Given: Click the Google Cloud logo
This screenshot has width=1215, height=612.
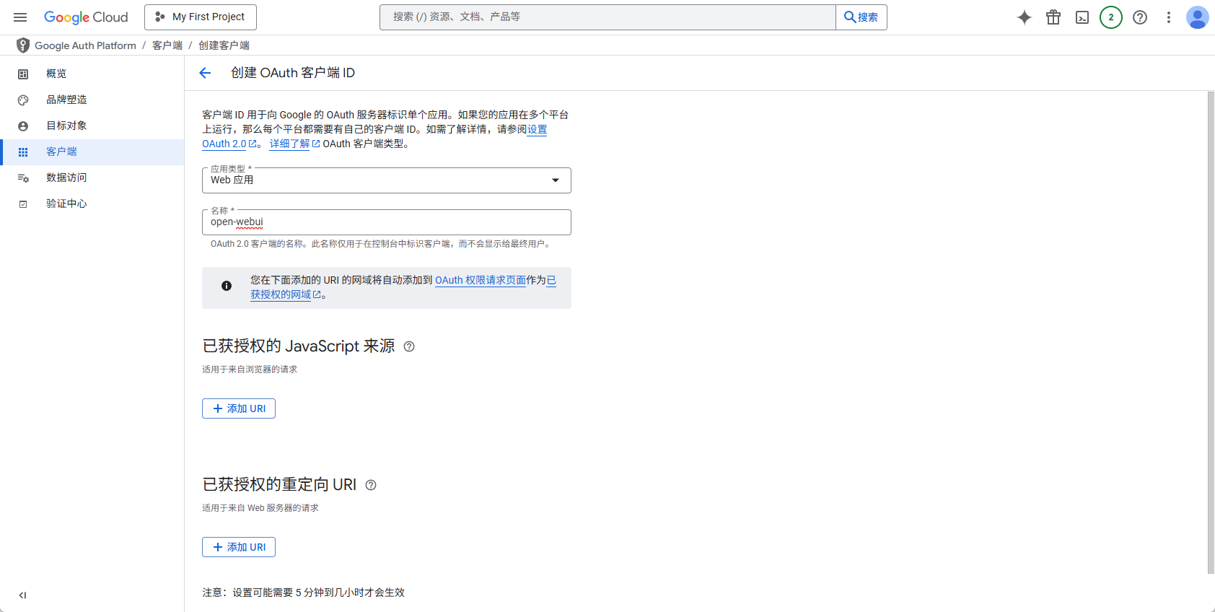Looking at the screenshot, I should [86, 17].
